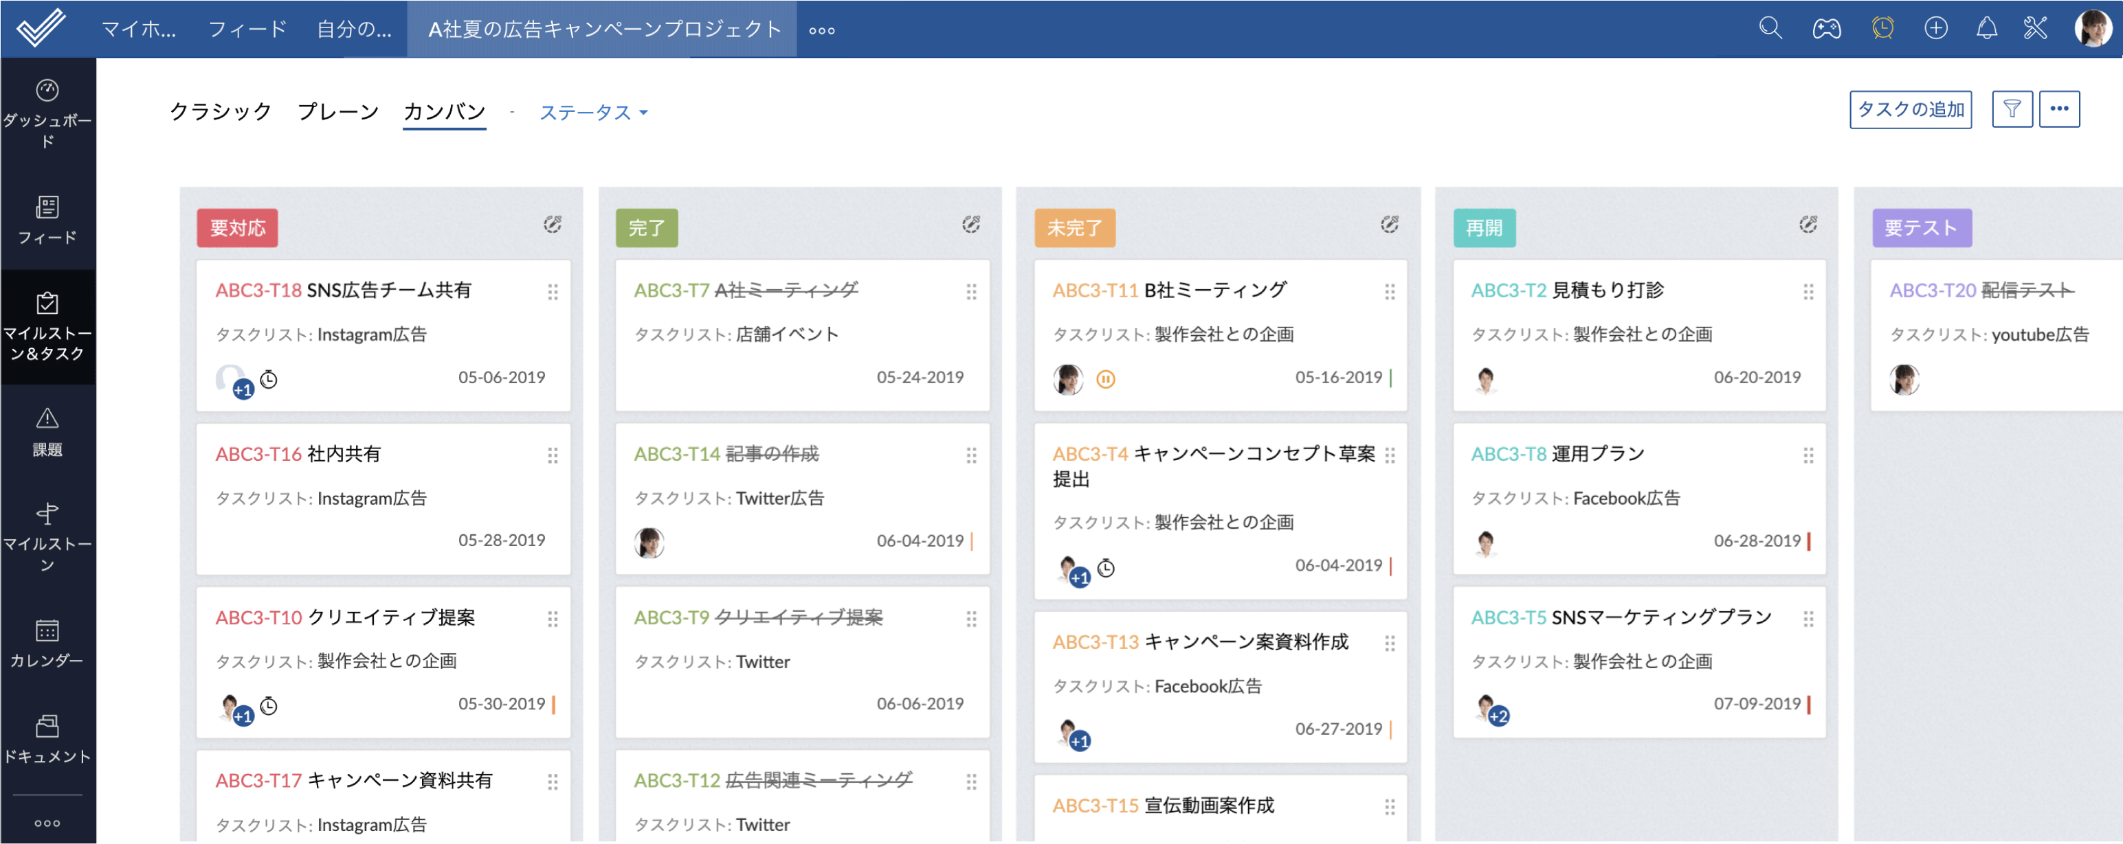Click the orange 未完了 status label
2123x844 pixels.
[x=1075, y=228]
